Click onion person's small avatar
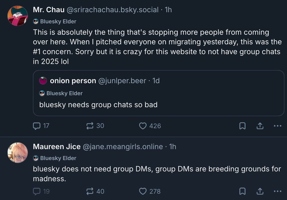Screen dimensions: 287x200 [43, 81]
